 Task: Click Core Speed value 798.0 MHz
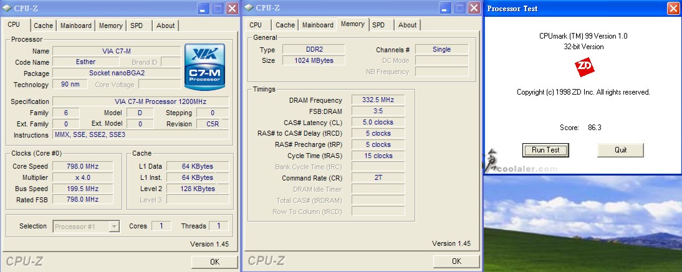(83, 166)
